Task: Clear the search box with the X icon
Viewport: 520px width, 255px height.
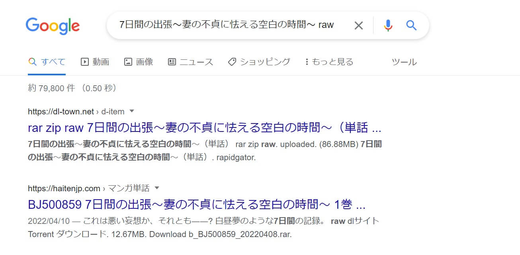Action: 359,25
